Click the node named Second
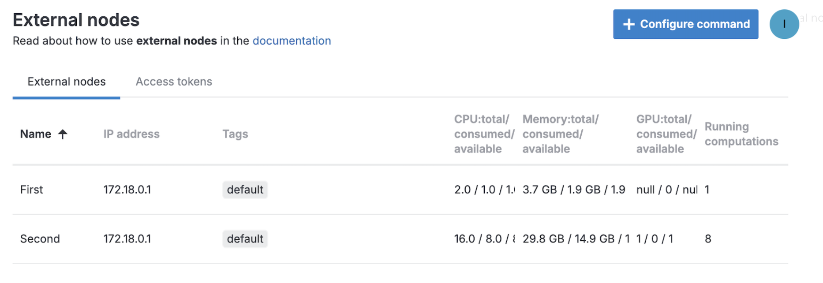Screen dimensions: 823x283 coord(40,238)
